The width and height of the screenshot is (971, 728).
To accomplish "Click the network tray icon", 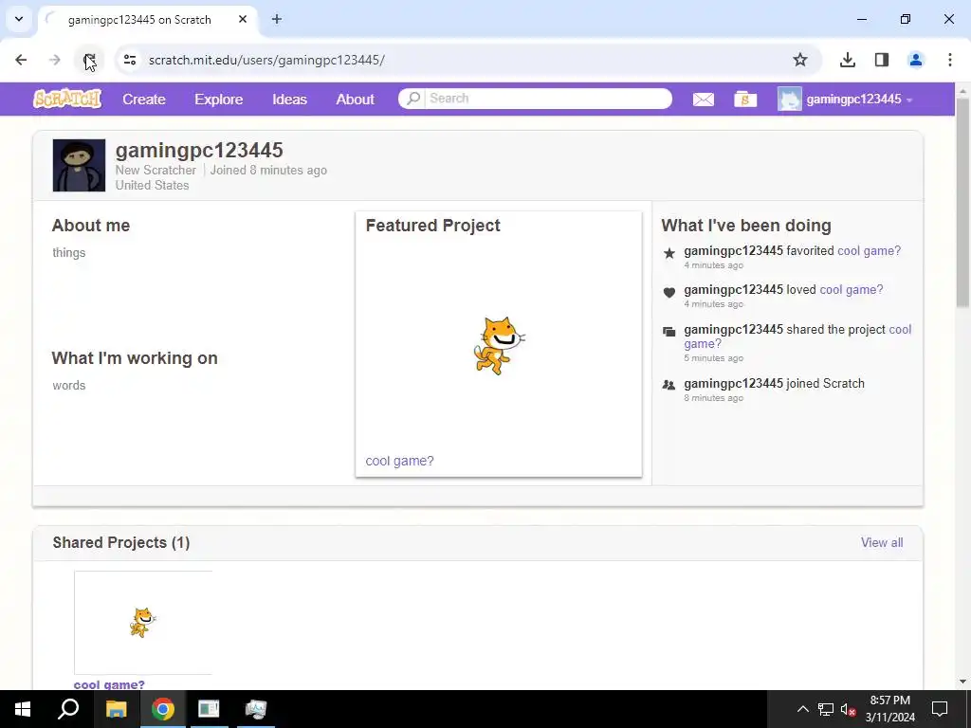I will click(x=826, y=709).
